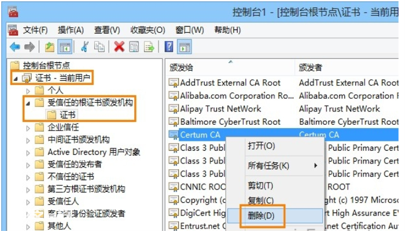
Task: Expand the 第三方根证书颁发机构 folder
Action: point(28,190)
